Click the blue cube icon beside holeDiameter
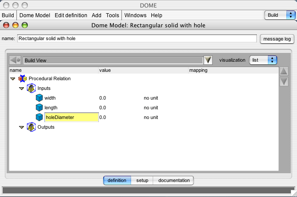 coord(39,117)
